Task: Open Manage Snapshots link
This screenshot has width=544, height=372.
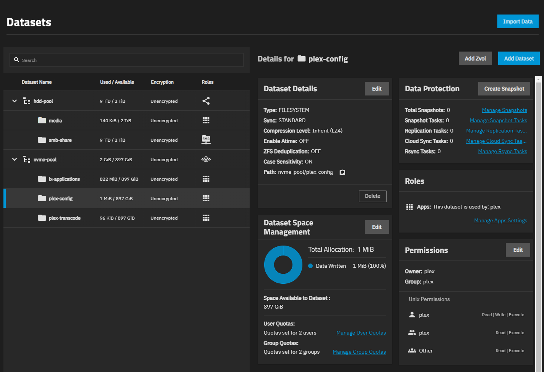Action: [504, 110]
